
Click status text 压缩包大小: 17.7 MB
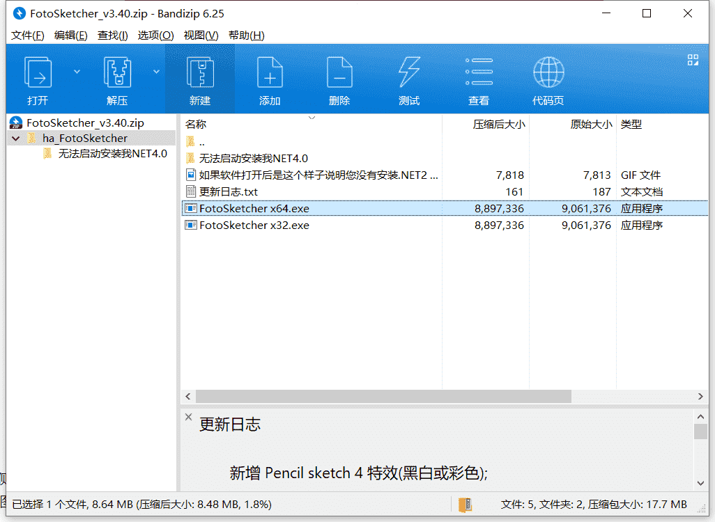pyautogui.click(x=637, y=505)
